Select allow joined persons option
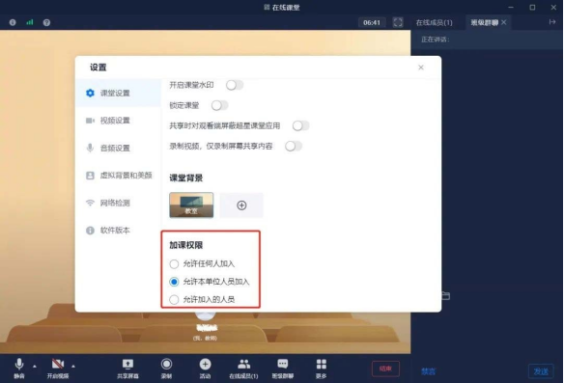 pyautogui.click(x=174, y=299)
